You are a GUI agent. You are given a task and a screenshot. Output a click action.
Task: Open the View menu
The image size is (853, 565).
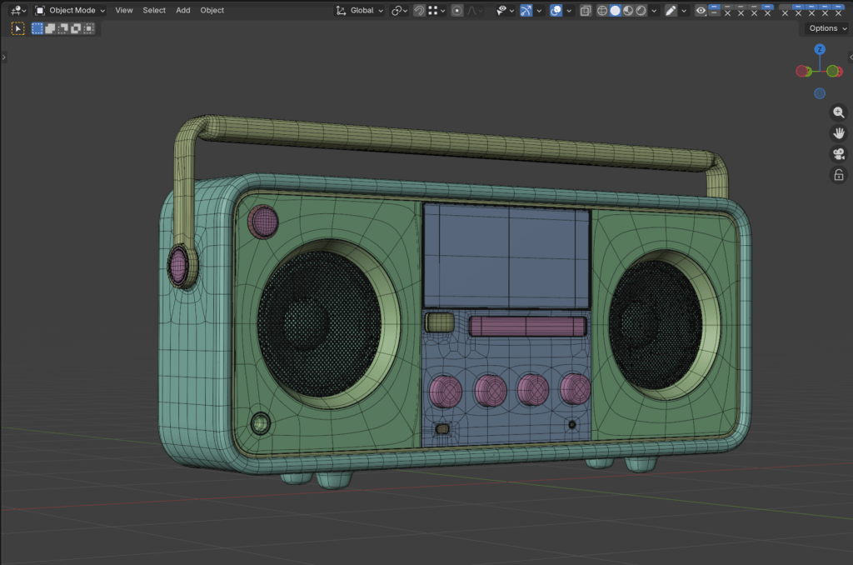pos(124,11)
